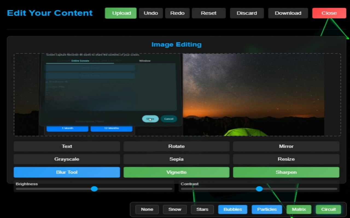Toggle the Vignette effect
Image resolution: width=350 pixels, height=218 pixels.
point(176,172)
